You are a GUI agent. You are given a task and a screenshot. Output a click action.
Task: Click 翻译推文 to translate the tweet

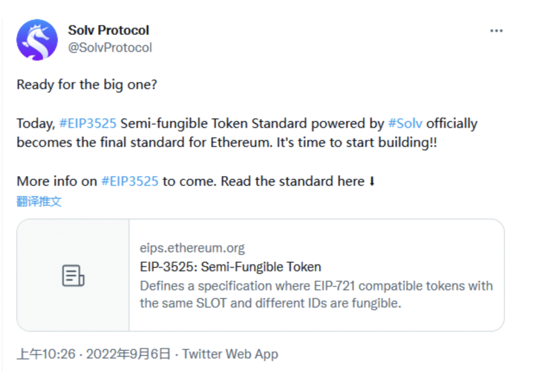[39, 201]
